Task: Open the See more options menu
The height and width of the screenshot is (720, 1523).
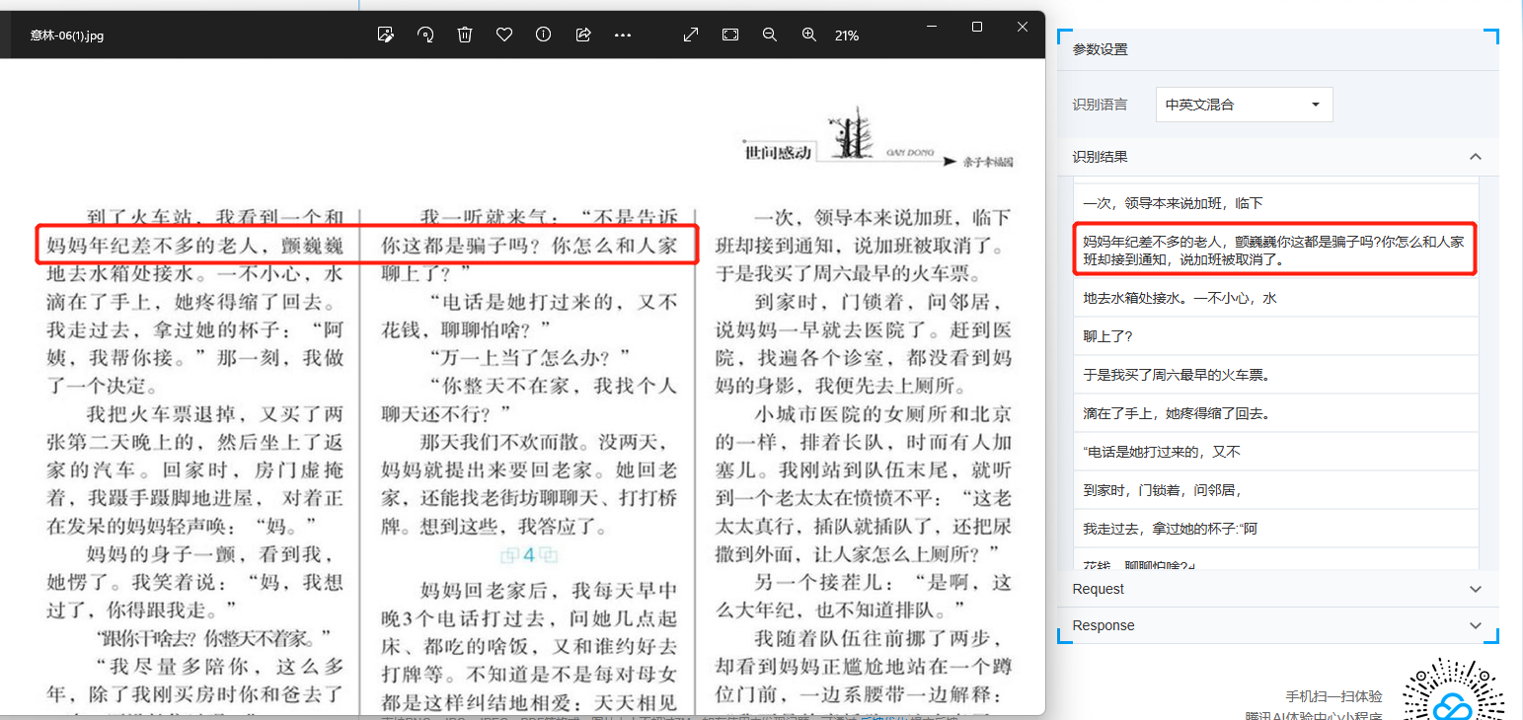Action: (623, 35)
